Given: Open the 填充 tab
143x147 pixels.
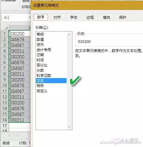Looking at the screenshot, I should tap(106, 18).
